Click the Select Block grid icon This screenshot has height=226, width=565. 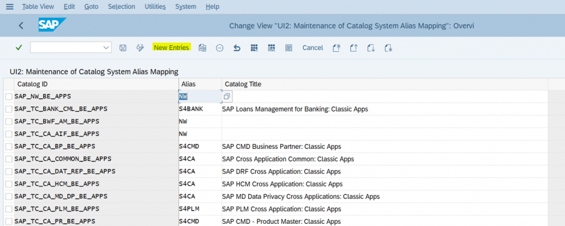[271, 48]
